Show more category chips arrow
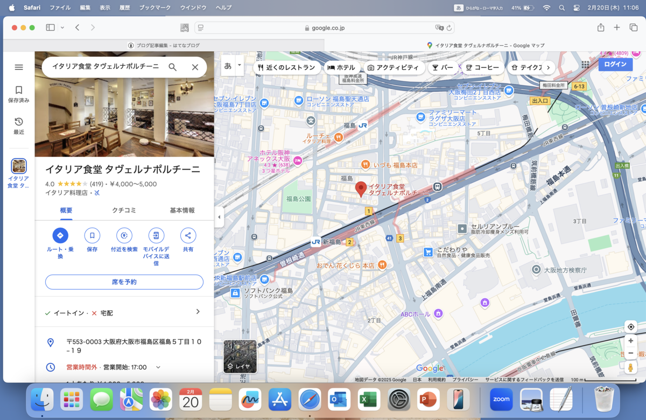 (x=548, y=67)
